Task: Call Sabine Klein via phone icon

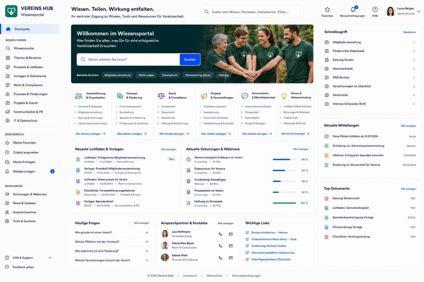Action: (x=220, y=258)
